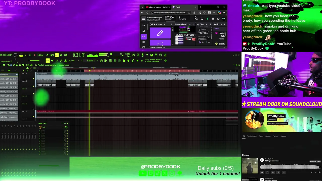
Task: Click the FL Studio save project icon
Action: (x=151, y=55)
